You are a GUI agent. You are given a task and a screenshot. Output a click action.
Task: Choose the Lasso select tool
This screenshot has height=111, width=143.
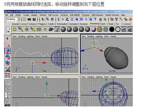click(7, 45)
